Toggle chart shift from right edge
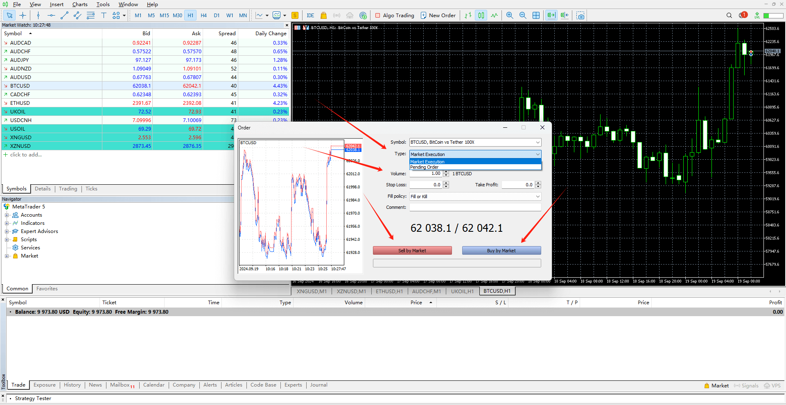The image size is (786, 405). (x=565, y=16)
